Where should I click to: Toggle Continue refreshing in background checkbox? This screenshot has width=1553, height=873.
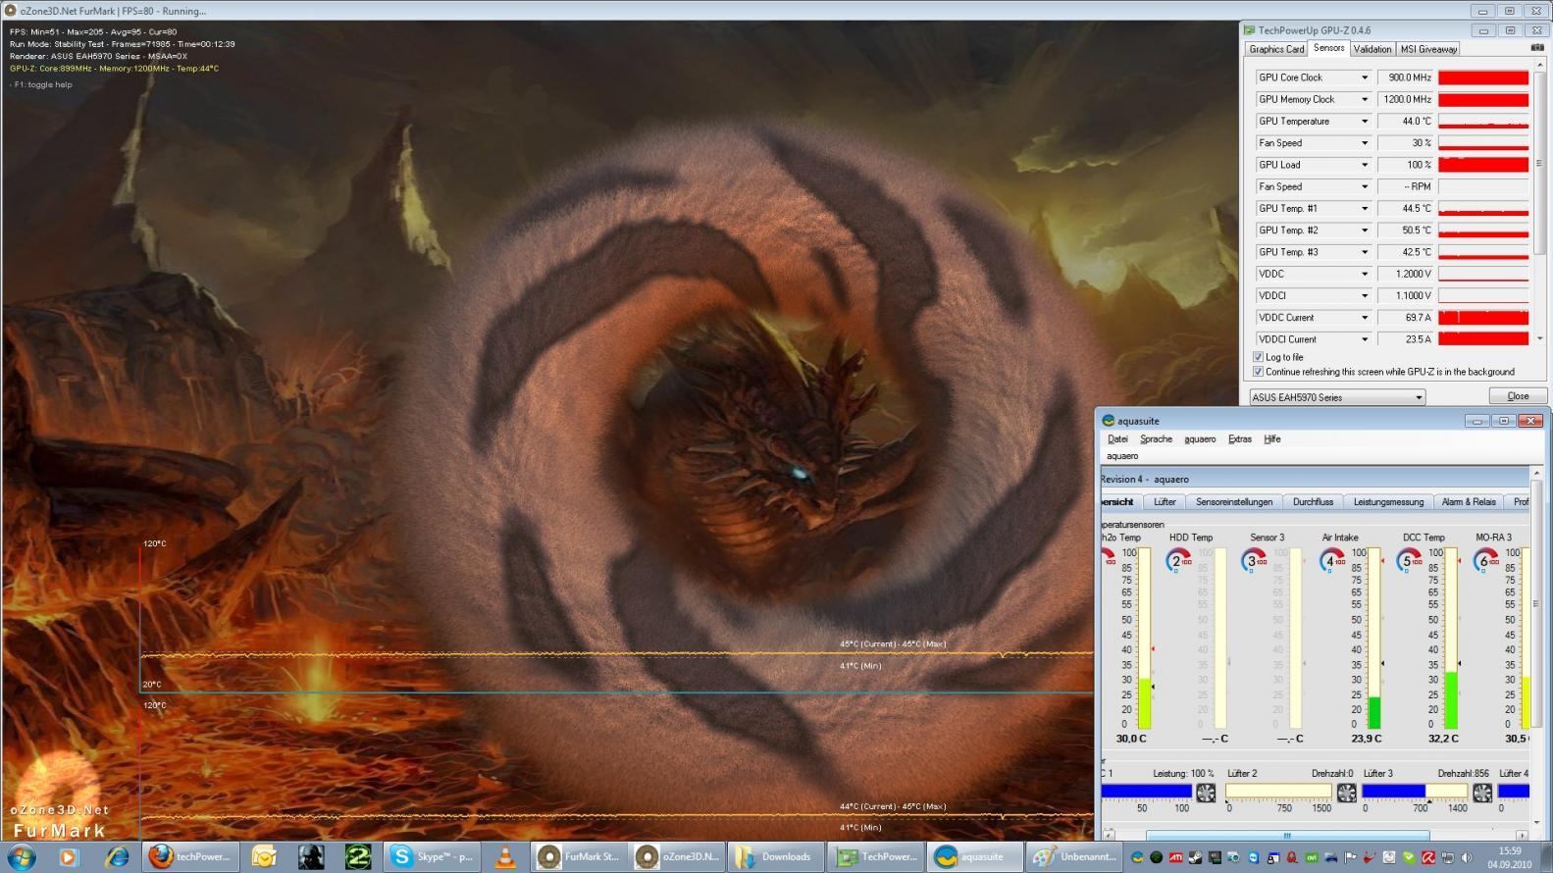pos(1259,372)
